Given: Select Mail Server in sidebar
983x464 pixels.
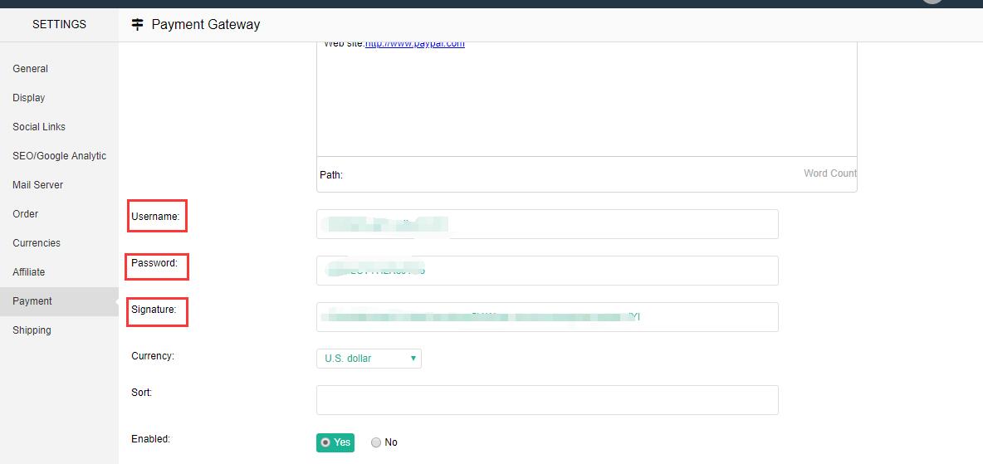Looking at the screenshot, I should pos(38,185).
